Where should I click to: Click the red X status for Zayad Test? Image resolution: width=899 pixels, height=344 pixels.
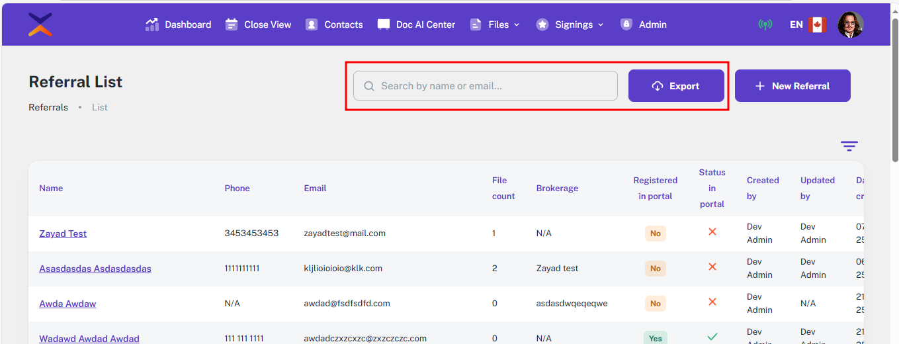[712, 232]
